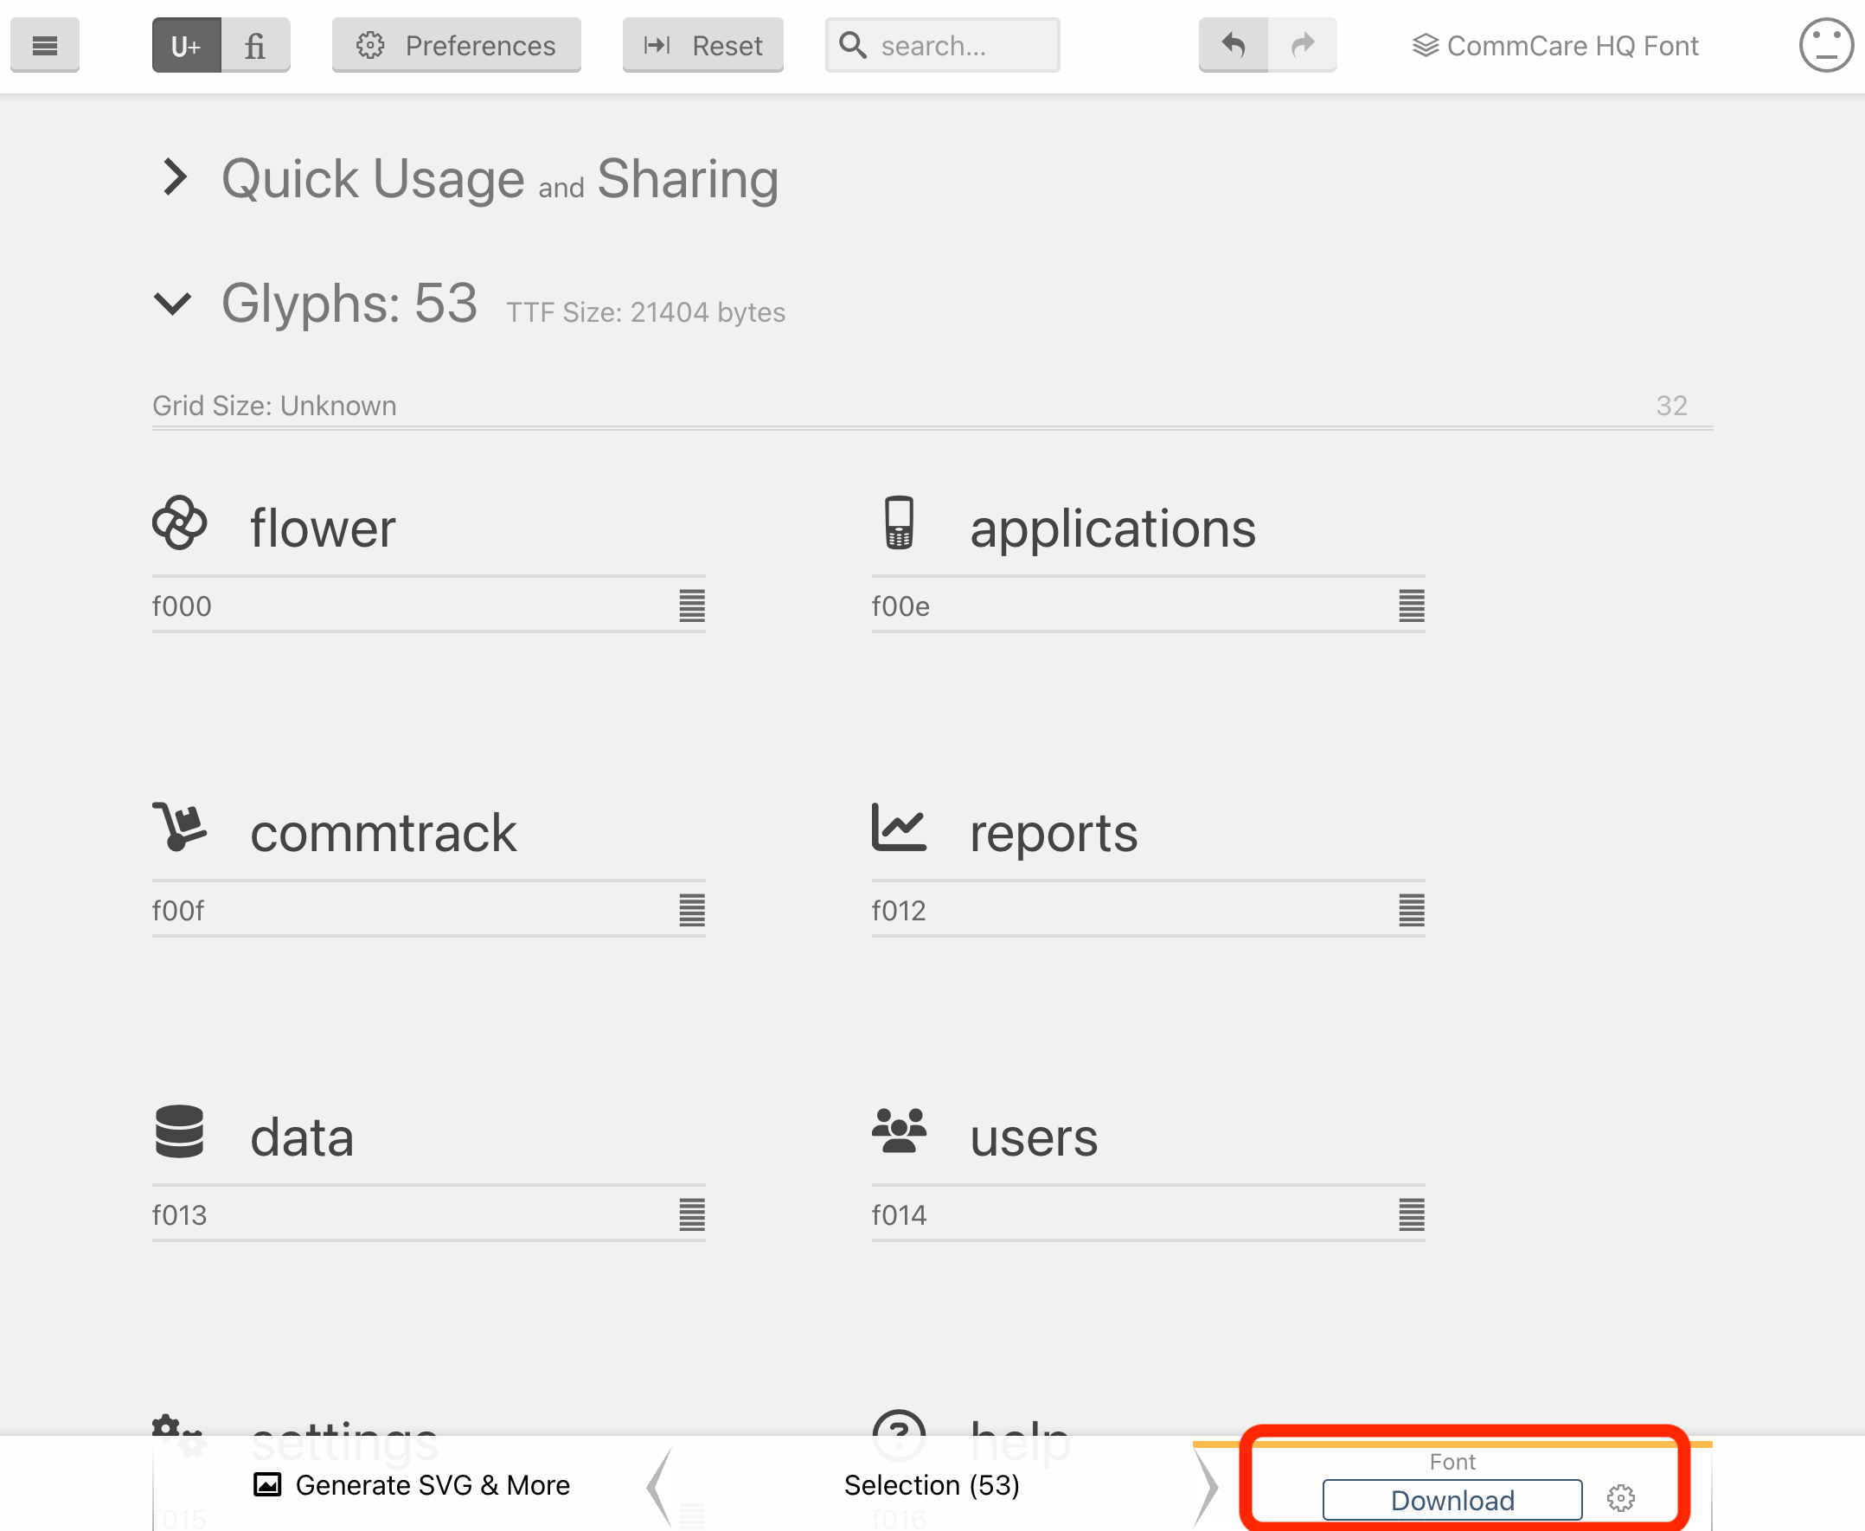Open code options for applications glyph

pos(1412,605)
